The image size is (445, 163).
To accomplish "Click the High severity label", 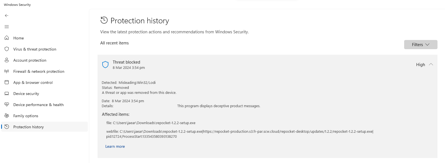I will [x=421, y=65].
